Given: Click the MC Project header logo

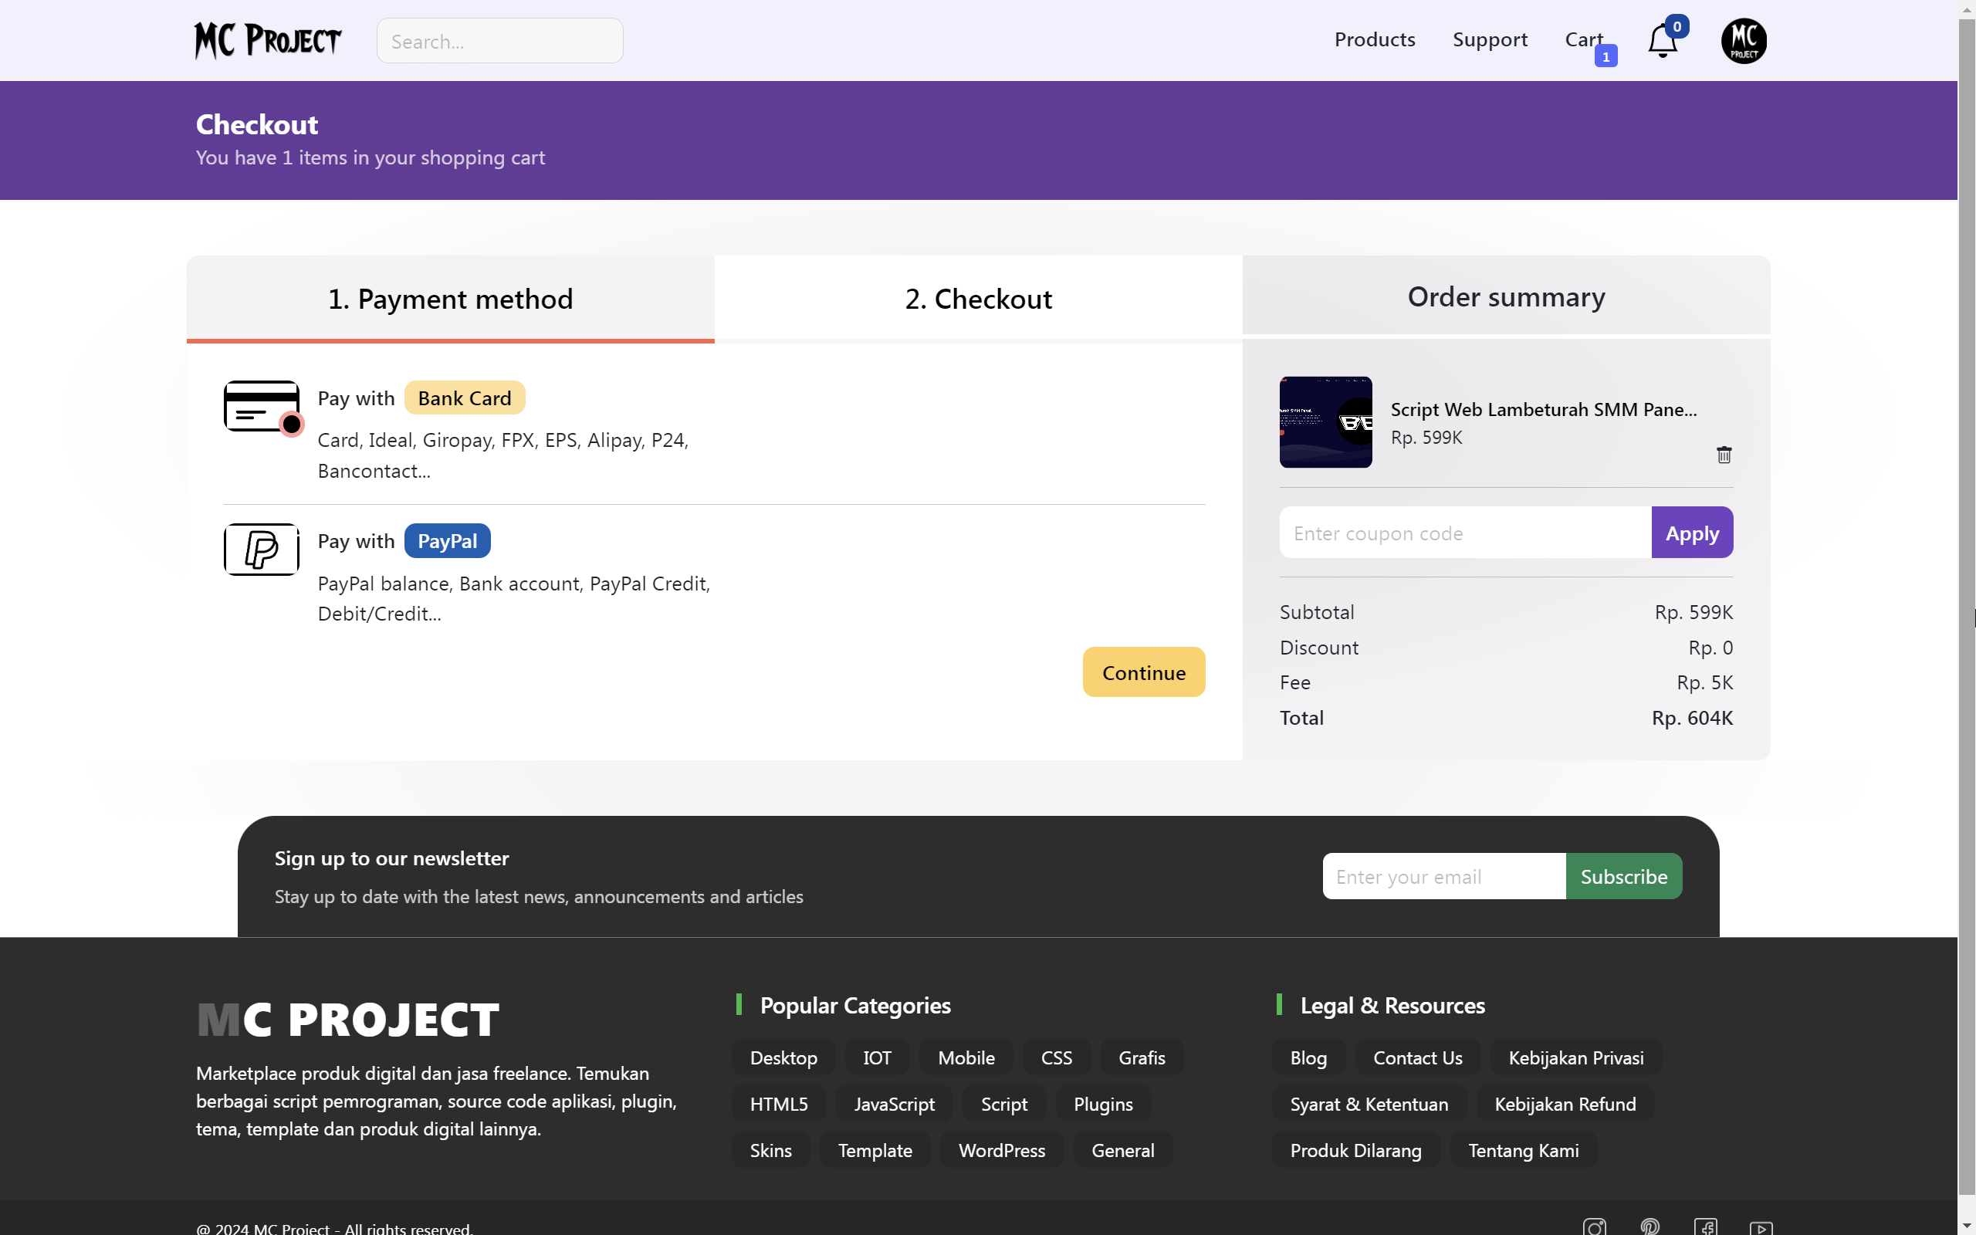Looking at the screenshot, I should tap(267, 40).
